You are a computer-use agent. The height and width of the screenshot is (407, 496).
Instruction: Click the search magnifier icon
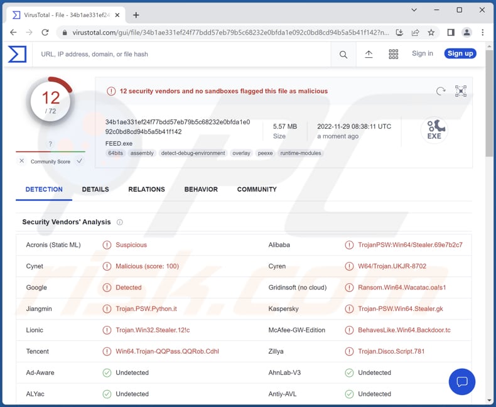tap(343, 55)
